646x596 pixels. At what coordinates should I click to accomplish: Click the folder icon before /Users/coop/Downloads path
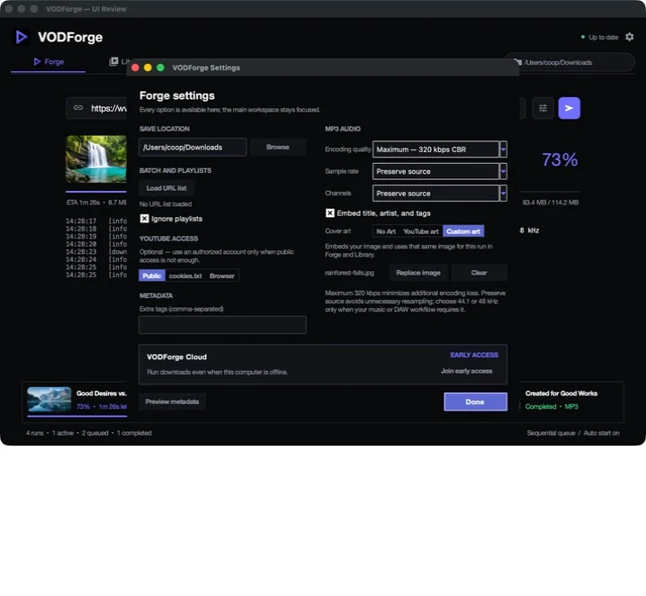point(518,62)
